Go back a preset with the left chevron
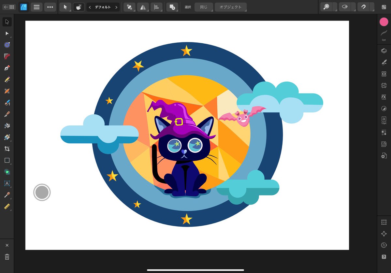Viewport: 391px width, 273px height. 90,7
